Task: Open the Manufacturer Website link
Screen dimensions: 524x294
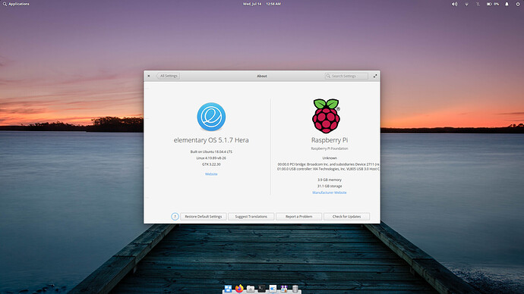Action: [x=330, y=192]
